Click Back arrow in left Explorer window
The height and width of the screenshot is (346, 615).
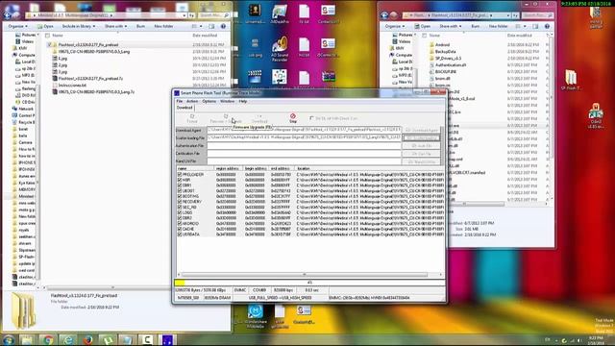coord(8,15)
